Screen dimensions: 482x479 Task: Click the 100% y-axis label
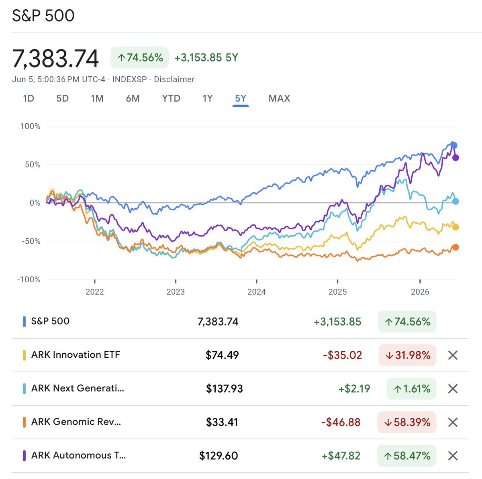[x=30, y=126]
